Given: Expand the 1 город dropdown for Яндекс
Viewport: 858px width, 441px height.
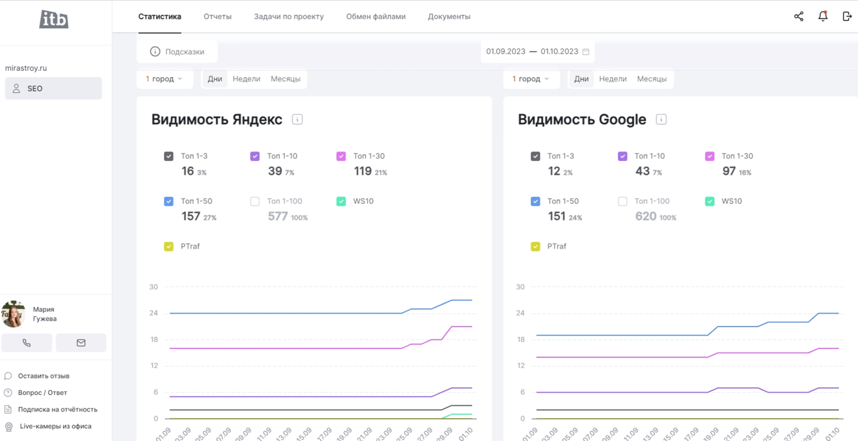Looking at the screenshot, I should (x=164, y=79).
